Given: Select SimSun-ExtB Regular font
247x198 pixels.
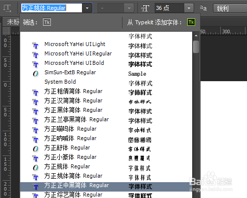Looking at the screenshot, I should [x=106, y=72].
